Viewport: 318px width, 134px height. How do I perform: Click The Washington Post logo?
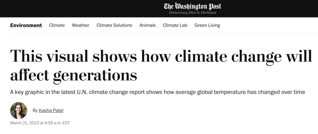click(193, 6)
